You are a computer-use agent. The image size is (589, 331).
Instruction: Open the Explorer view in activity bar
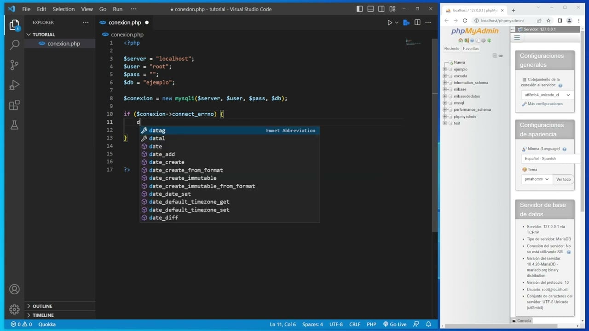click(x=14, y=25)
